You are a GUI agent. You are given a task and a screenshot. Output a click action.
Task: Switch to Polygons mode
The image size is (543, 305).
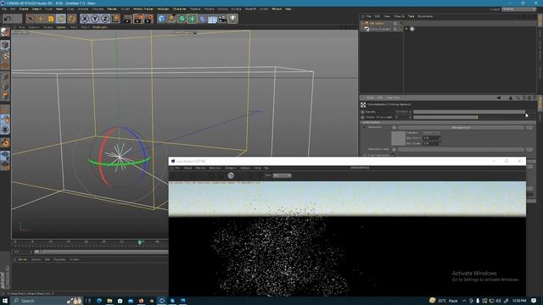pos(5,96)
